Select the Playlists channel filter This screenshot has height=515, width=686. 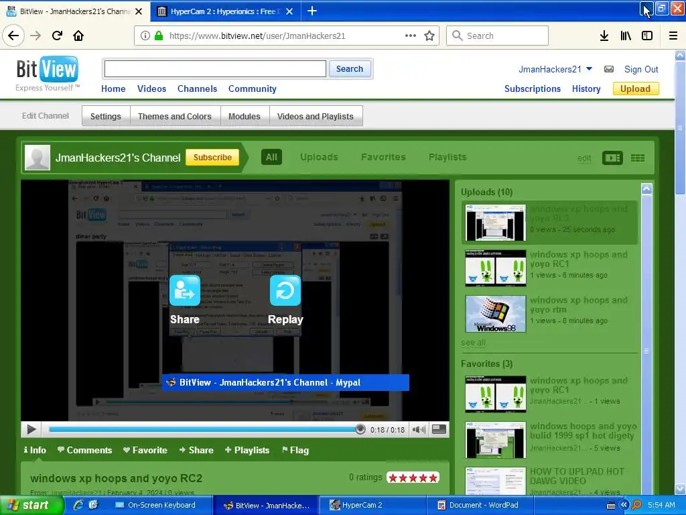(x=448, y=157)
